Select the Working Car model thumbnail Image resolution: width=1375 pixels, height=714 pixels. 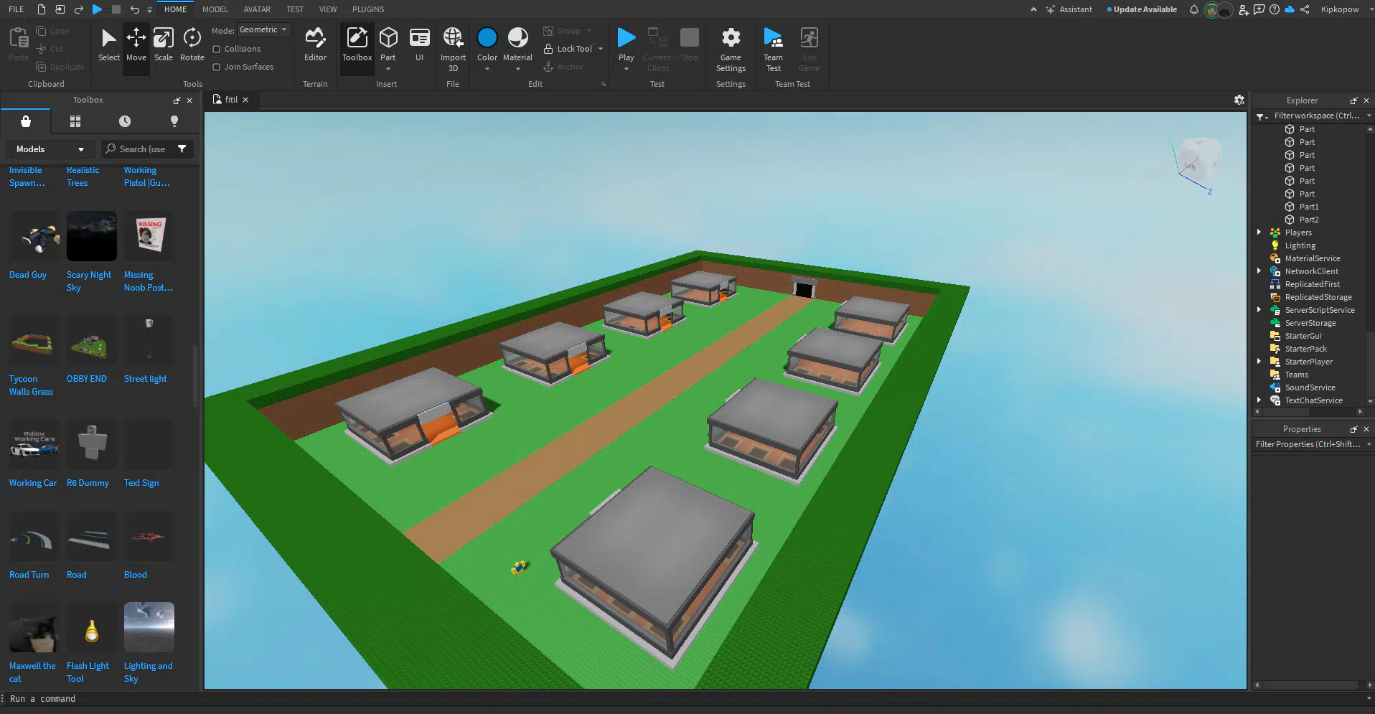point(34,444)
